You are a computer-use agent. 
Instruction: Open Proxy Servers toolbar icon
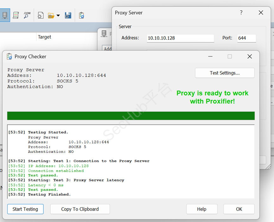5,16
